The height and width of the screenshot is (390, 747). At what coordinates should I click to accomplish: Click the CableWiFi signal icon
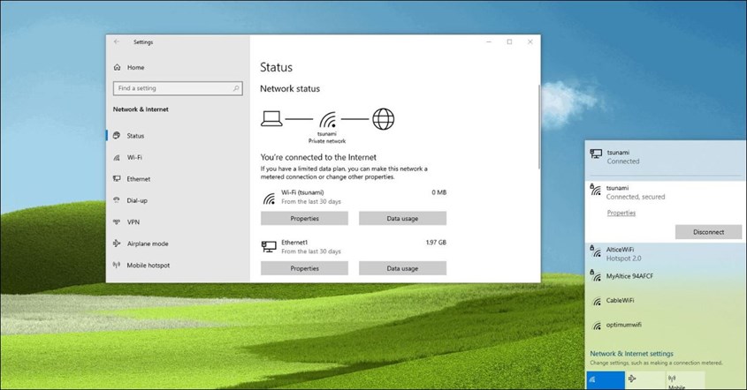[x=597, y=302]
